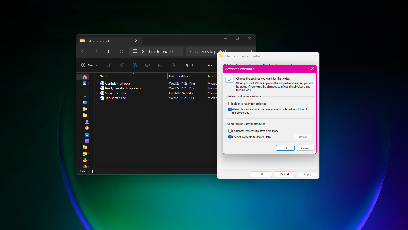Screen dimensions: 408x230
Task: Click date Fri 16 02 24 12:46
Action: pos(181,93)
